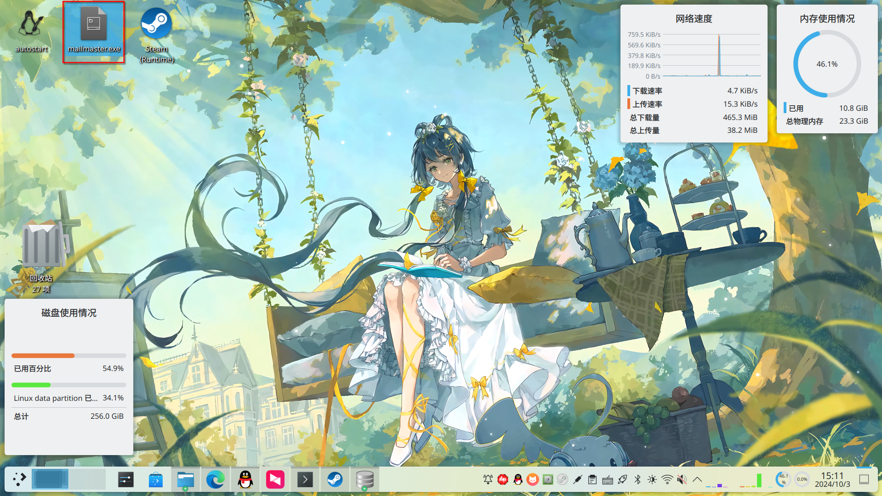The width and height of the screenshot is (882, 496).
Task: Open the device plug tray icon
Action: tap(578, 480)
